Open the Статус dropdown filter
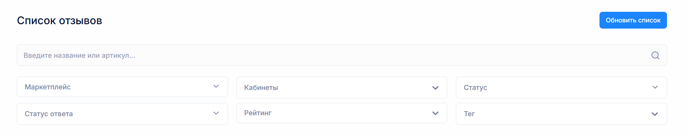Screen dimensions: 688x138 [561, 88]
